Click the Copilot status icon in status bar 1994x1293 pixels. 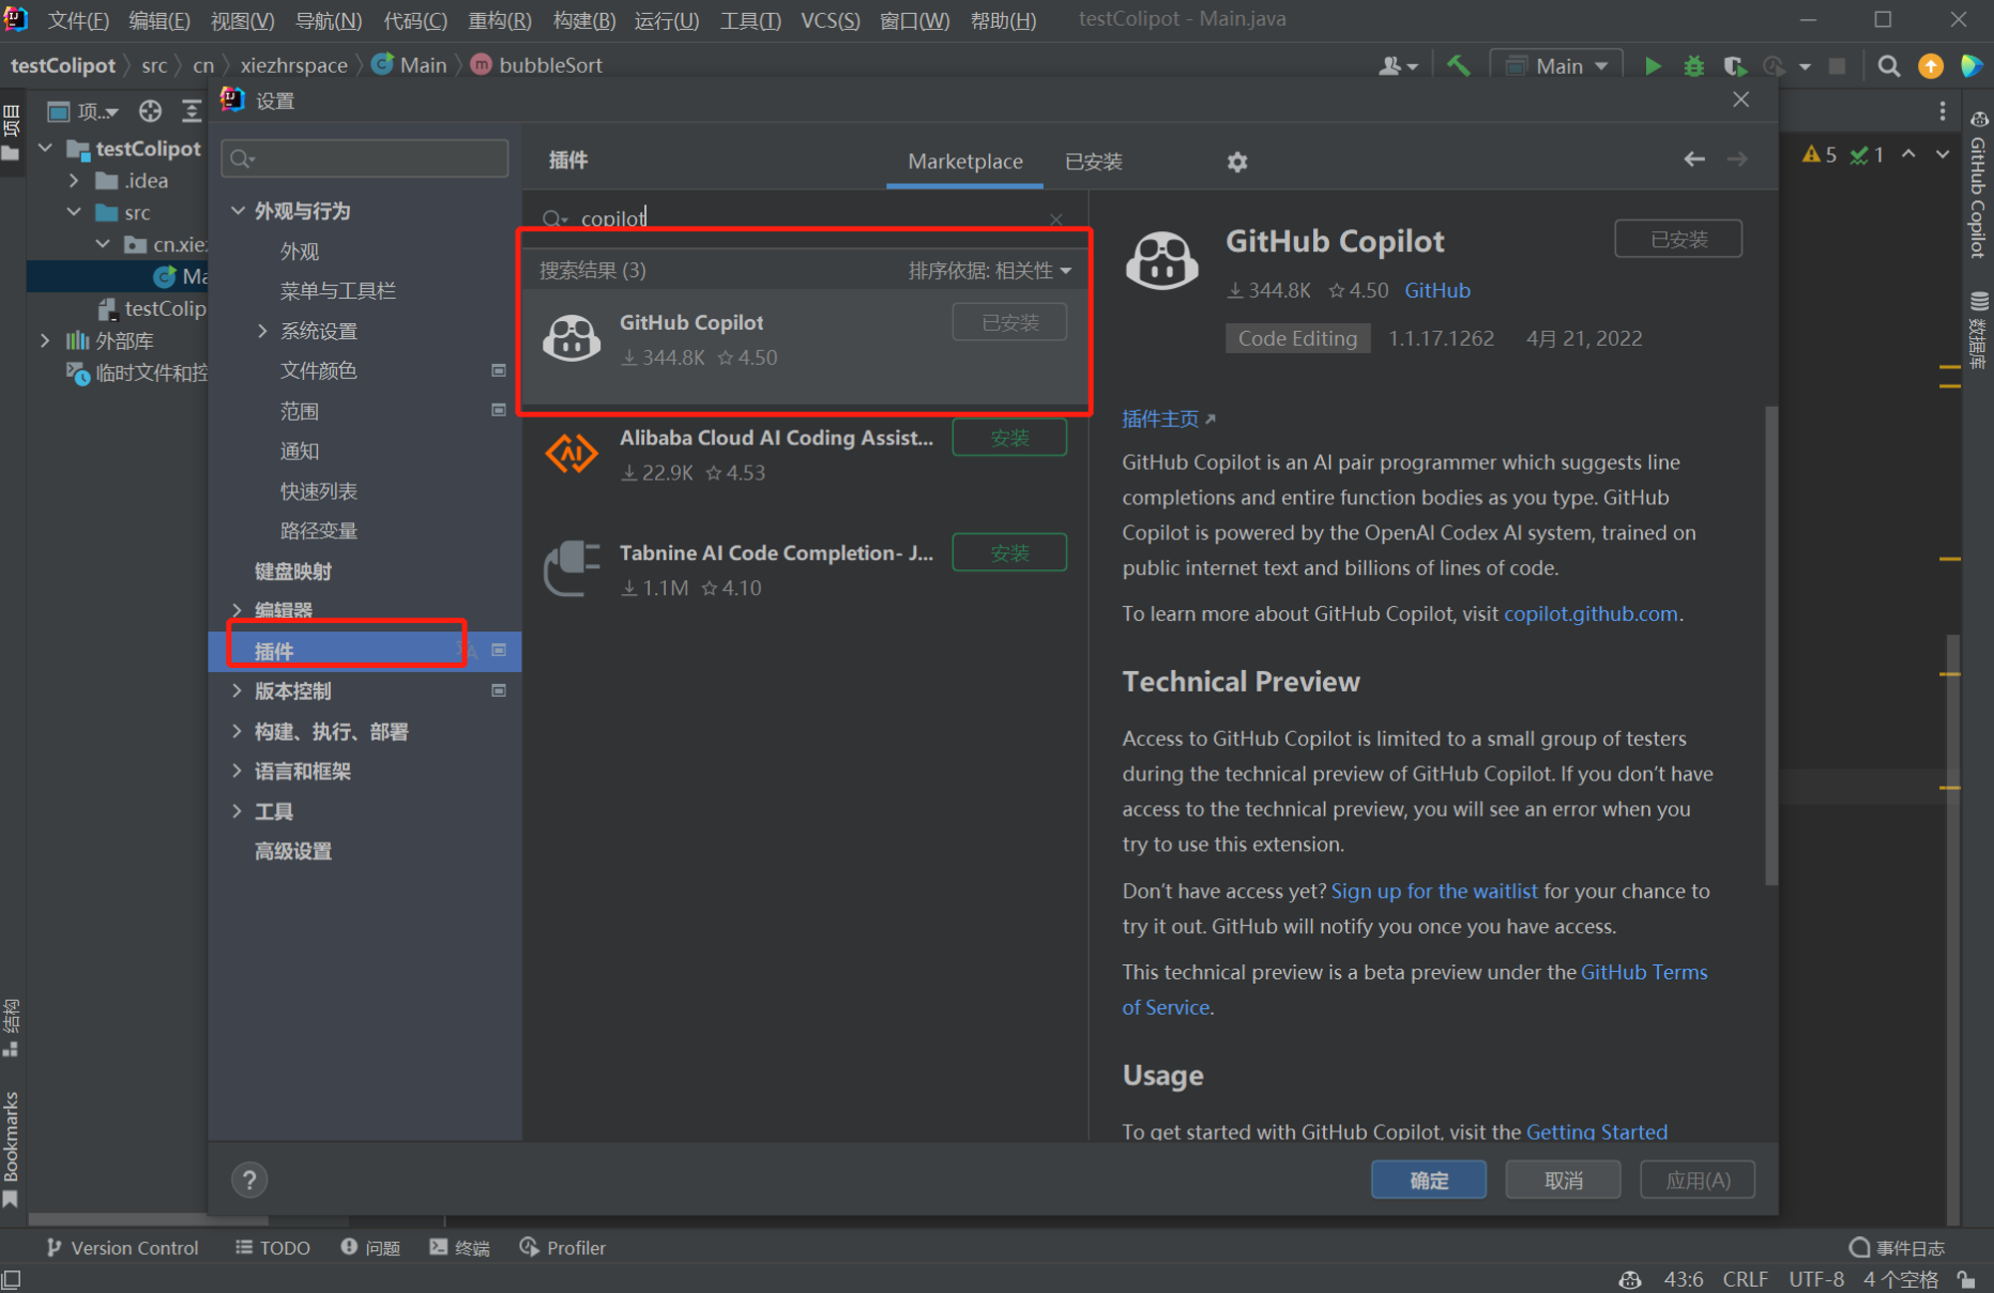click(x=1630, y=1279)
